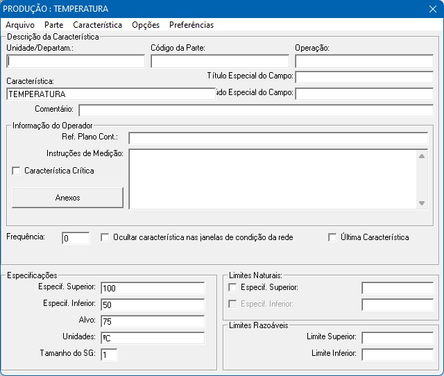Close the PRODUÇÃO : TEMPERATURA window
The height and width of the screenshot is (376, 444).
coord(430,9)
